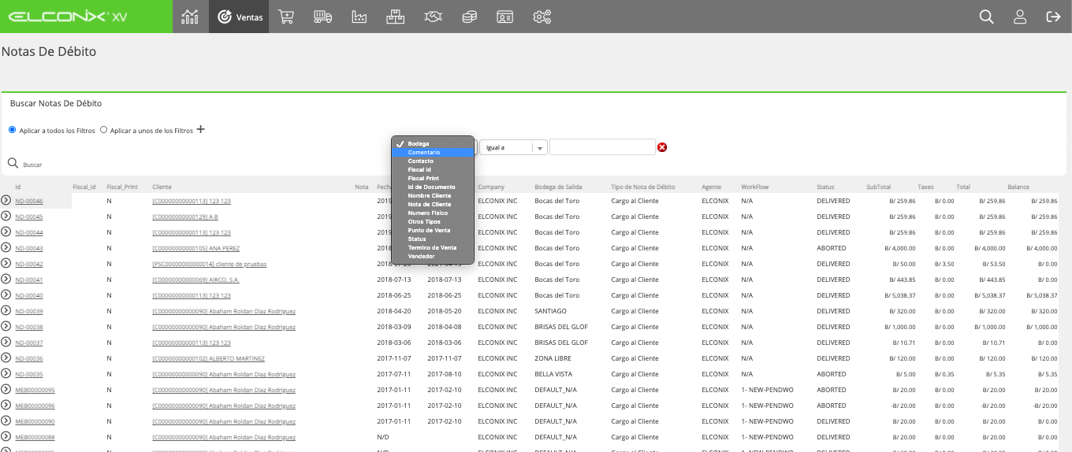This screenshot has height=452, width=1072.
Task: Click the filter value text field
Action: (602, 147)
